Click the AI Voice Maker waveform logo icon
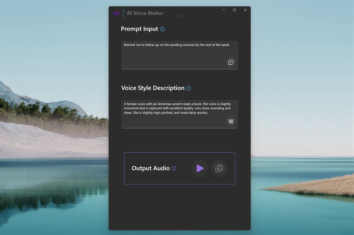 pos(116,13)
